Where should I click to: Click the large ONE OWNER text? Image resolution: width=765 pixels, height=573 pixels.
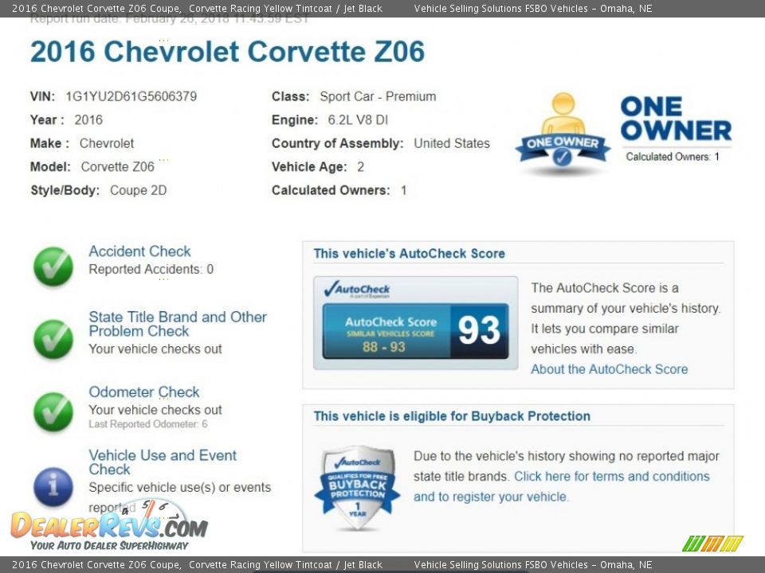click(675, 119)
